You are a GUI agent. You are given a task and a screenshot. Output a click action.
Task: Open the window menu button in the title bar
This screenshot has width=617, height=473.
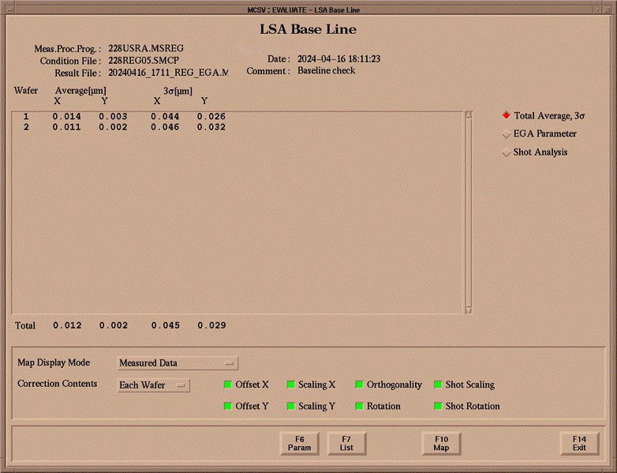coord(9,9)
